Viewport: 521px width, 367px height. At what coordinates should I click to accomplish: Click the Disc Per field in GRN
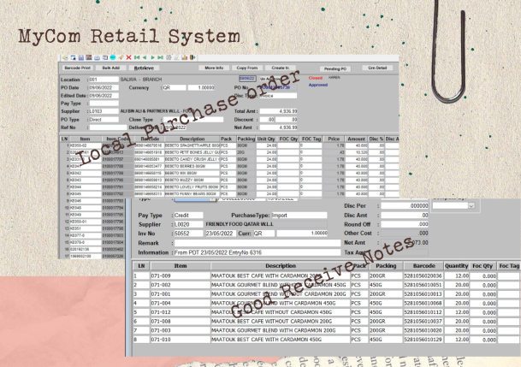click(x=405, y=206)
